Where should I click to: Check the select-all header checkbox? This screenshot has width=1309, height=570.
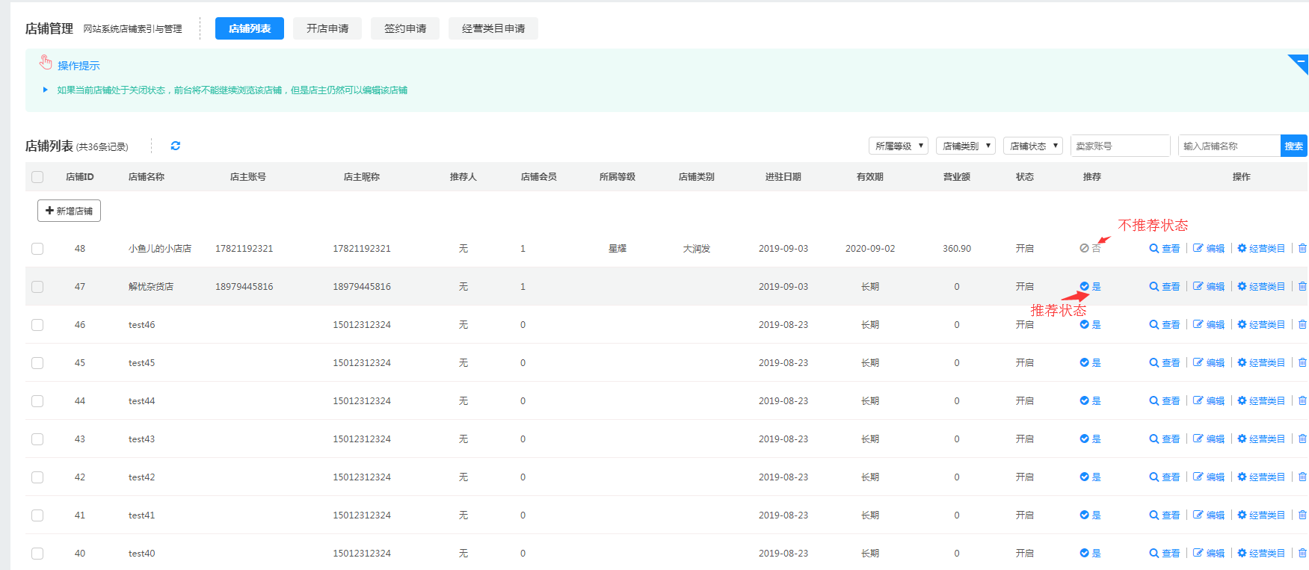tap(37, 177)
